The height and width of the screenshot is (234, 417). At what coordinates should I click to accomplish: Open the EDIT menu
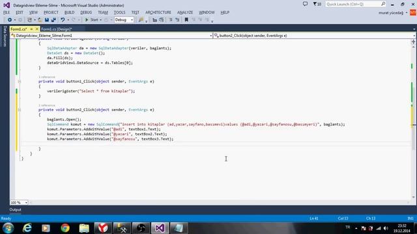pyautogui.click(x=20, y=12)
